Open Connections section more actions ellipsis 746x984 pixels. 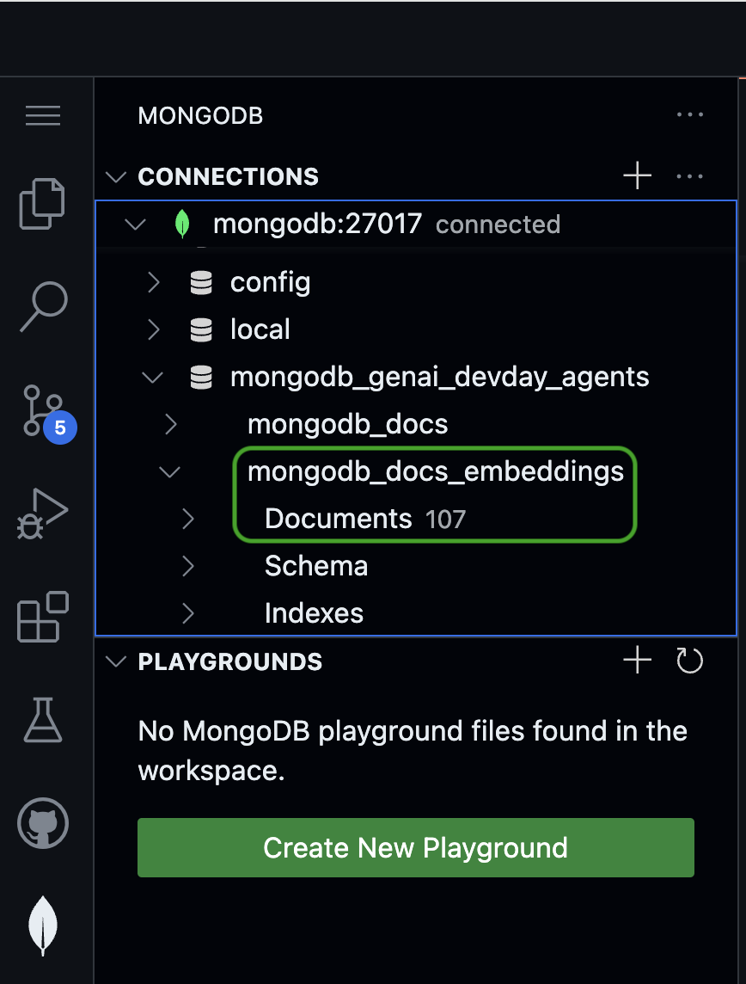[x=689, y=176]
